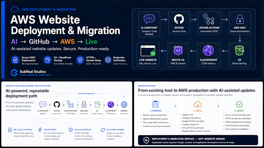264x148 pixels.
Task: Click AWS OIDC Secure Auth padlock icon
Action: coord(84,104)
